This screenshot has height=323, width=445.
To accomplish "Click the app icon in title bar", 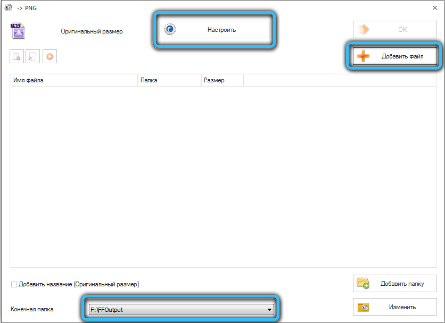I will click(9, 7).
